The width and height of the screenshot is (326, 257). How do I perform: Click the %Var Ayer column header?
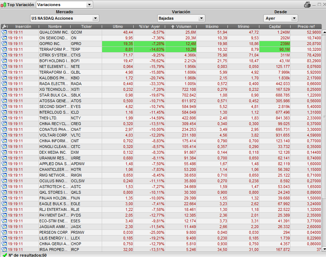(x=149, y=26)
